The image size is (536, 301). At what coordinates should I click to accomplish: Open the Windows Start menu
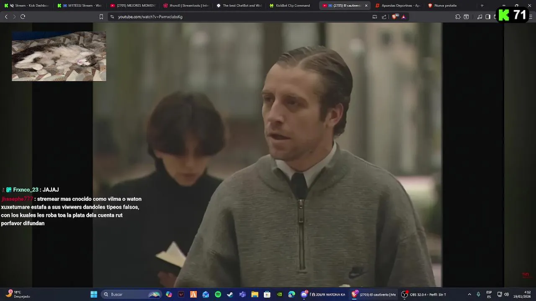pos(94,294)
